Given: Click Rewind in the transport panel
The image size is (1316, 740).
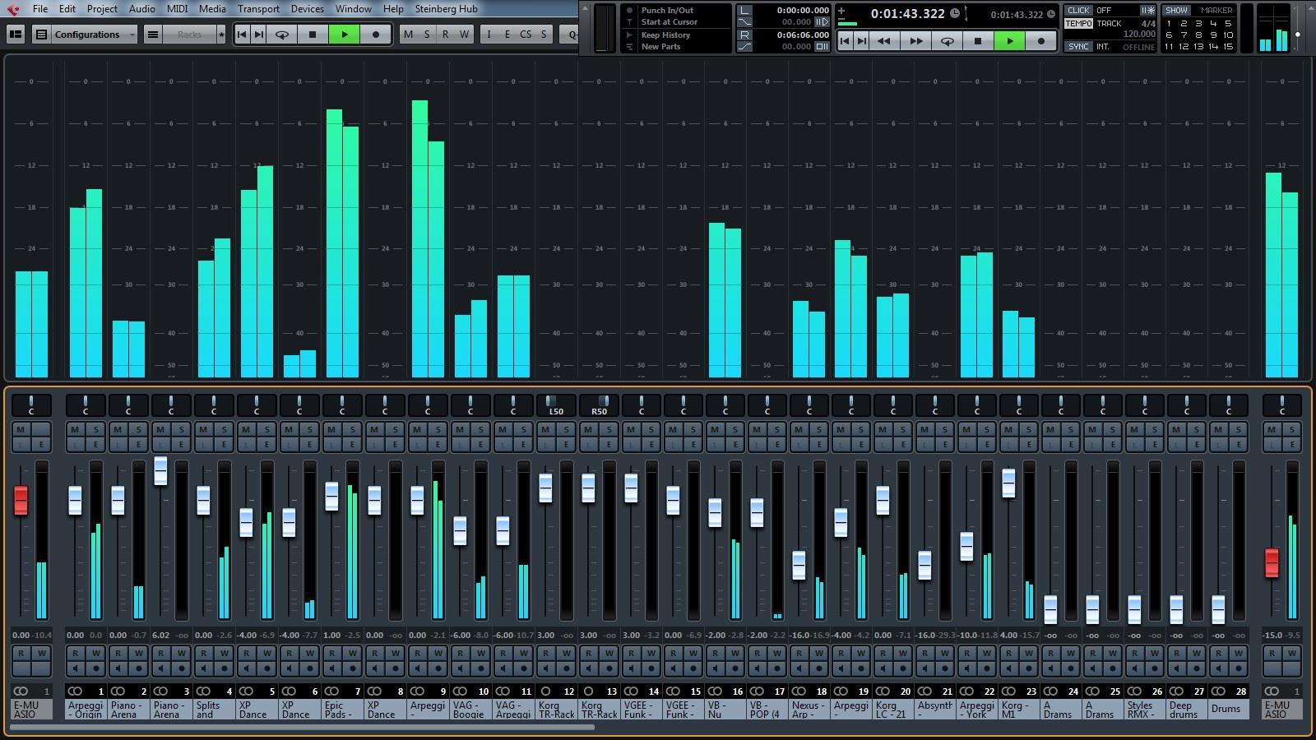Looking at the screenshot, I should [884, 41].
